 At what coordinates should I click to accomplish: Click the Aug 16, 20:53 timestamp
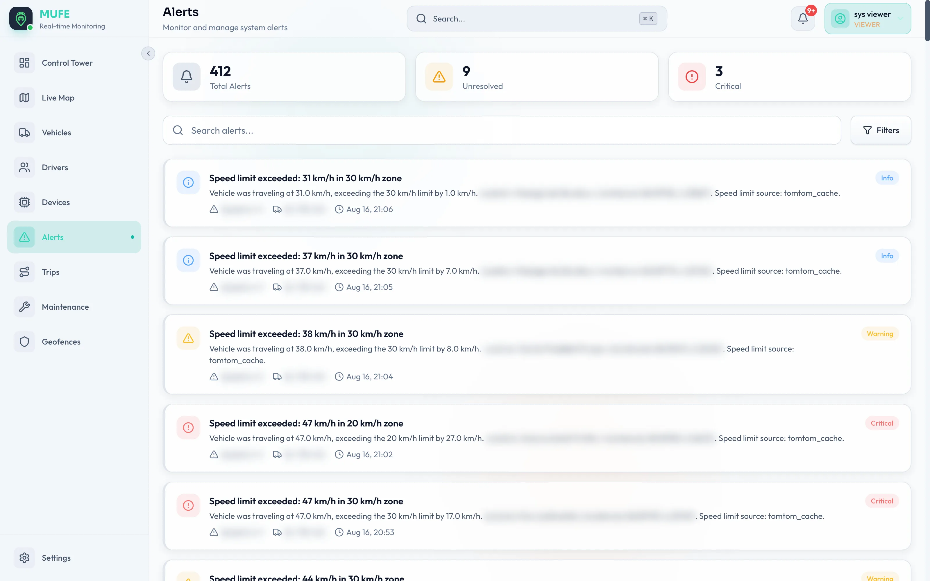click(370, 532)
